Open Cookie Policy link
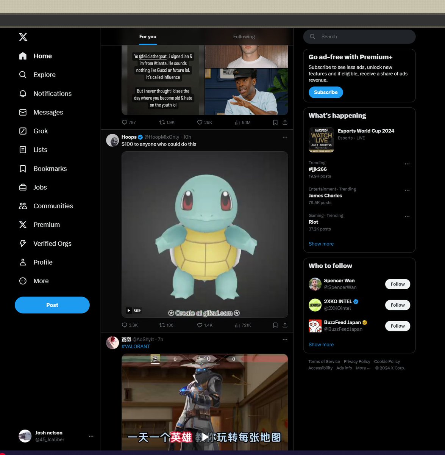This screenshot has width=445, height=455. [x=387, y=362]
